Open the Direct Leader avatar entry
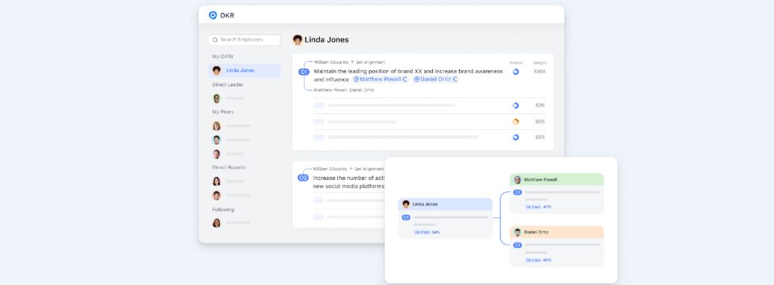Screen dimensions: 774x285 point(216,98)
